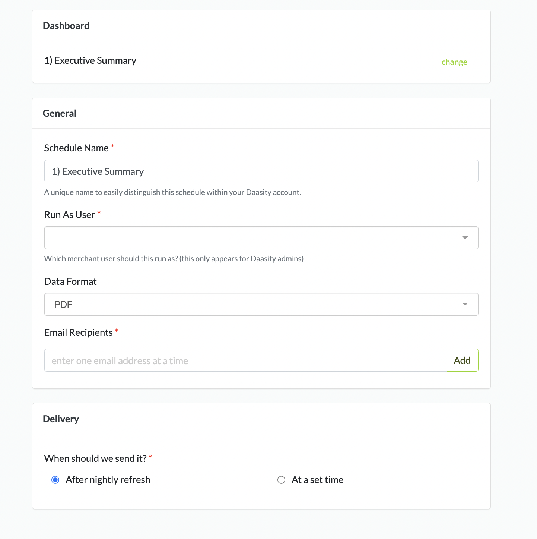The height and width of the screenshot is (539, 537).
Task: Click the Data Format field label
Action: pyautogui.click(x=70, y=282)
